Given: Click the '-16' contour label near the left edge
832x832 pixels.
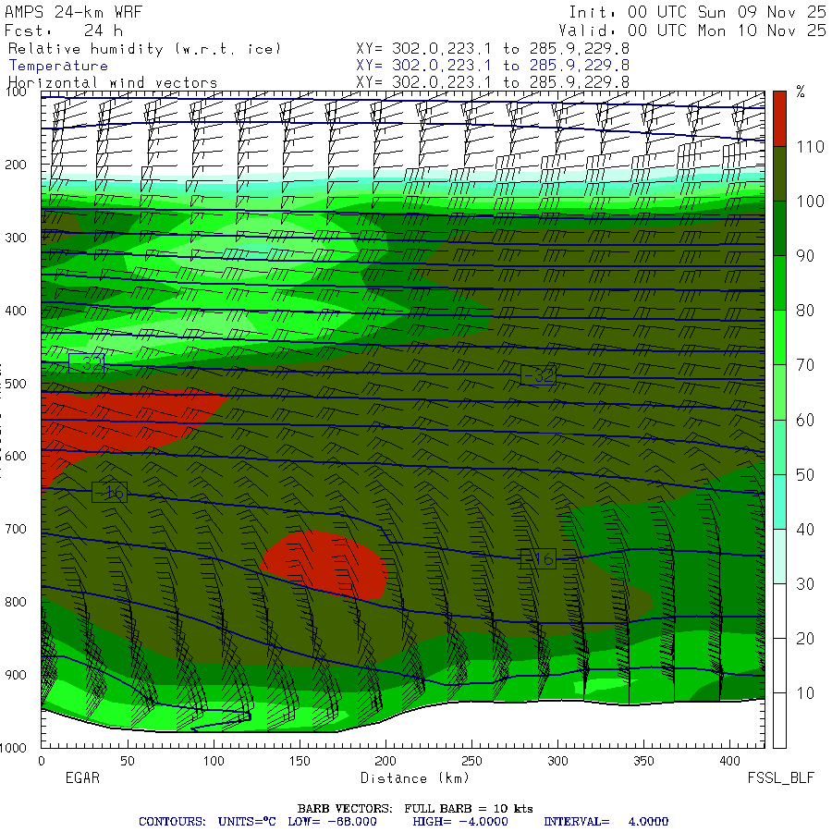Looking at the screenshot, I should (110, 493).
